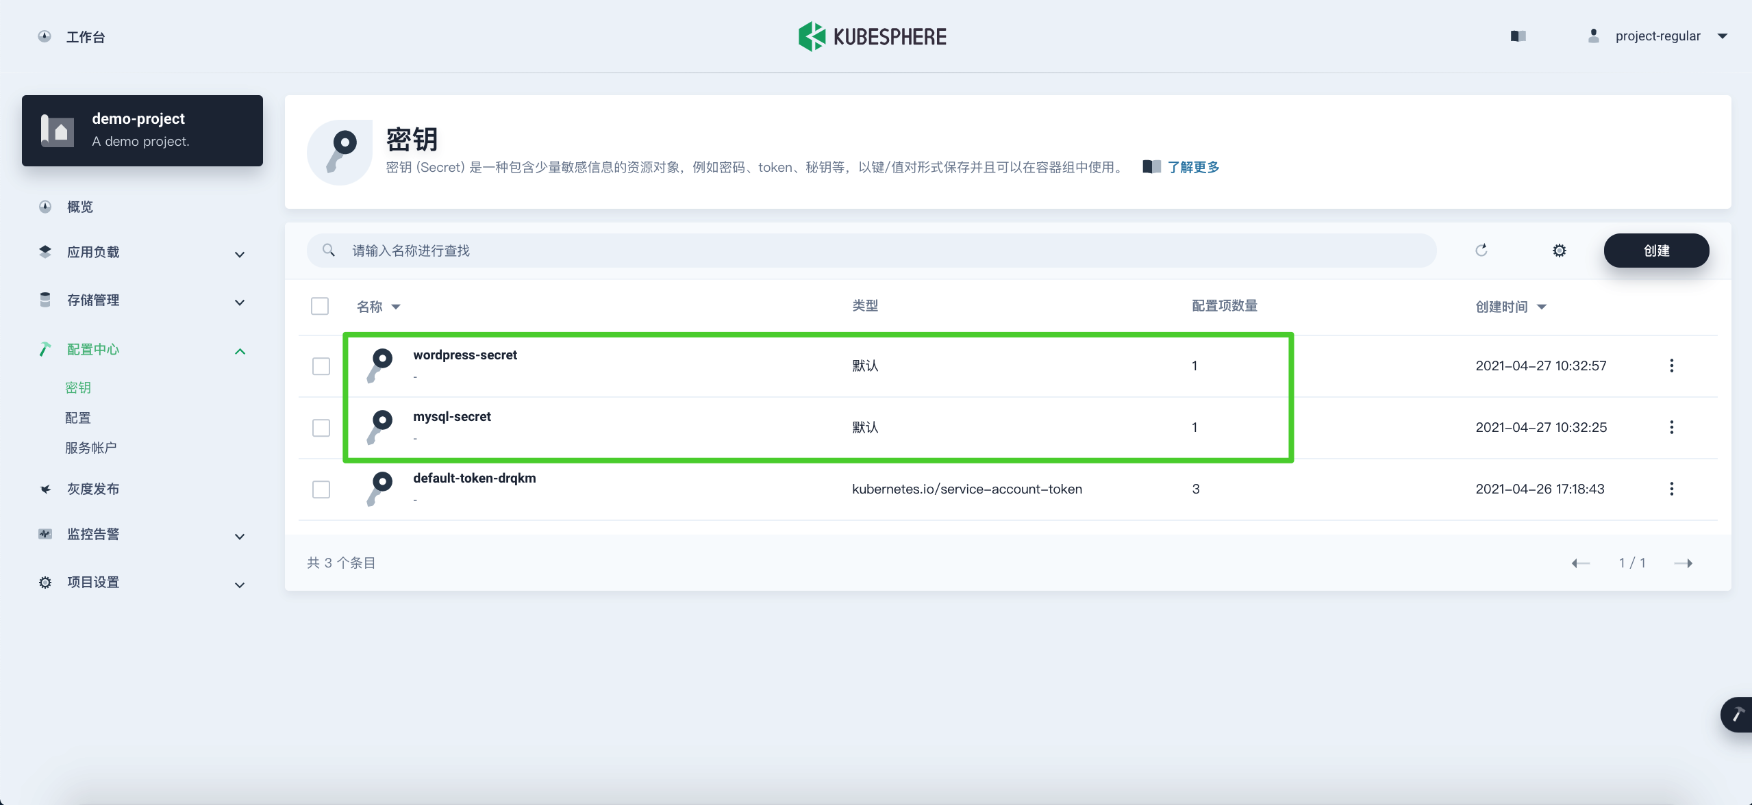Open three-dot menu for mysql-secret
Image resolution: width=1752 pixels, height=805 pixels.
point(1671,427)
